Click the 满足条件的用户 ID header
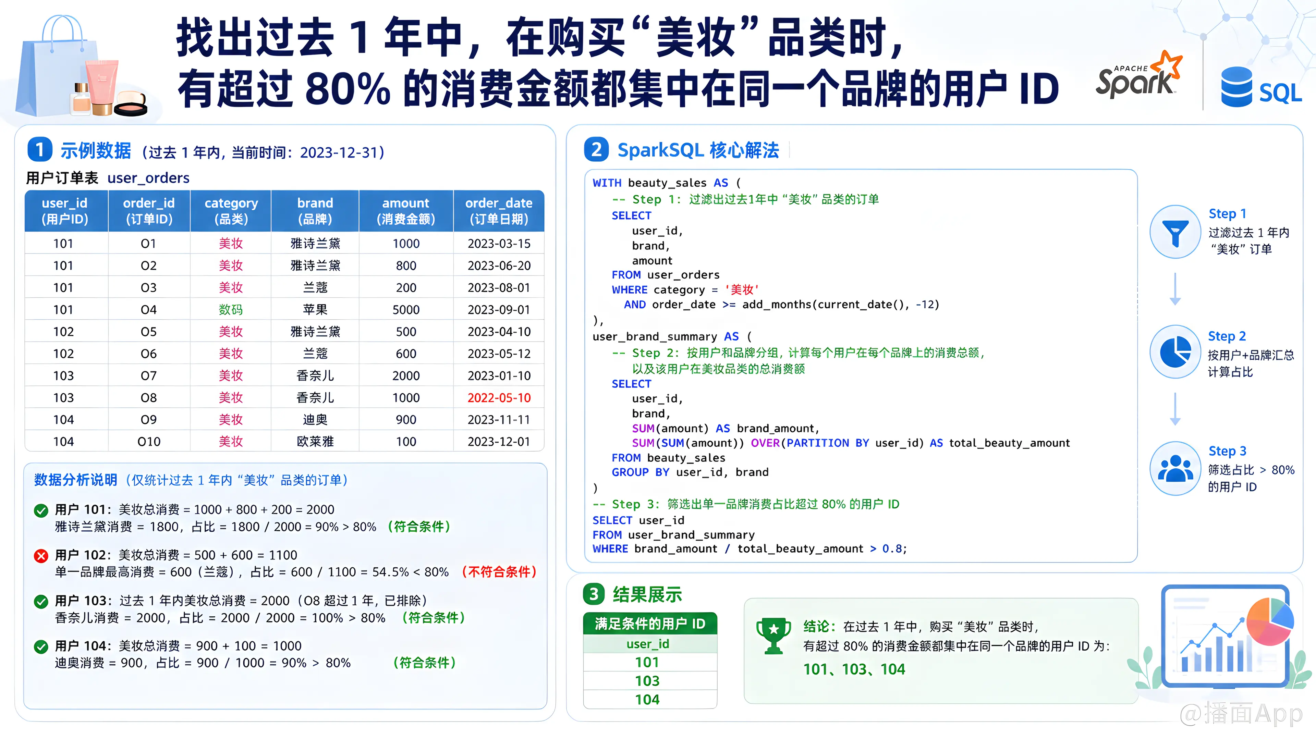1316x740 pixels. 650,624
